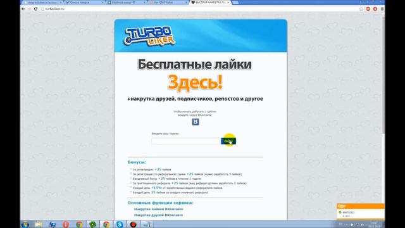Open Skype from the taskbar
This screenshot has height=228, width=405.
point(120,224)
